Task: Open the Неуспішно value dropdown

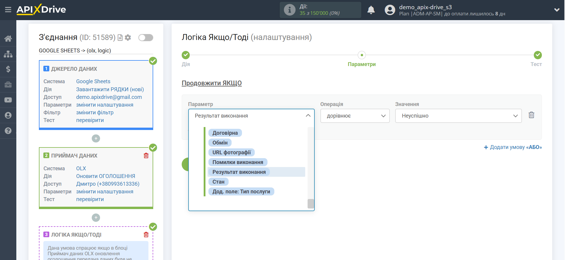Action: pos(458,116)
